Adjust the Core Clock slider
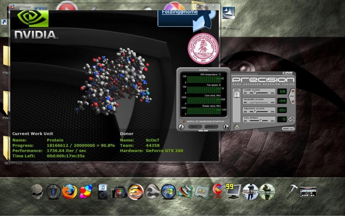The width and height of the screenshot is (345, 216). (255, 92)
